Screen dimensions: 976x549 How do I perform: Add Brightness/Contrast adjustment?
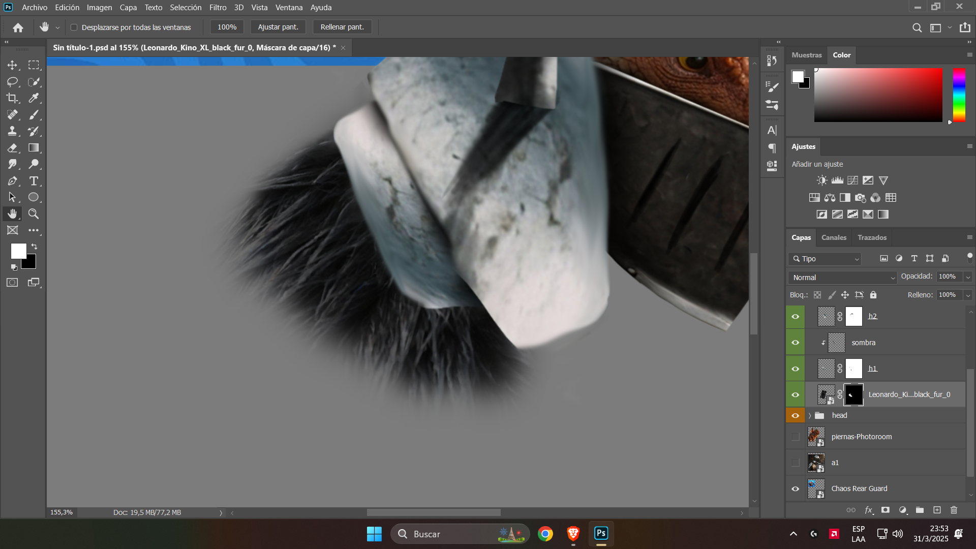click(822, 180)
